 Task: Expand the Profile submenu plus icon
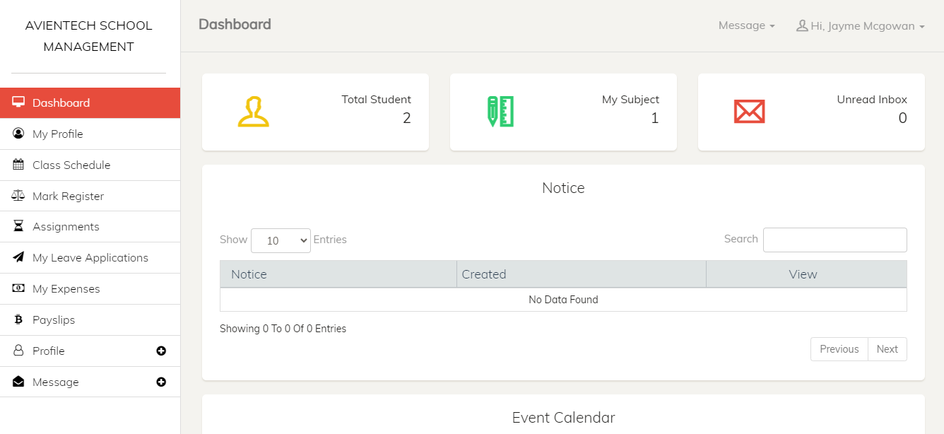(x=161, y=351)
